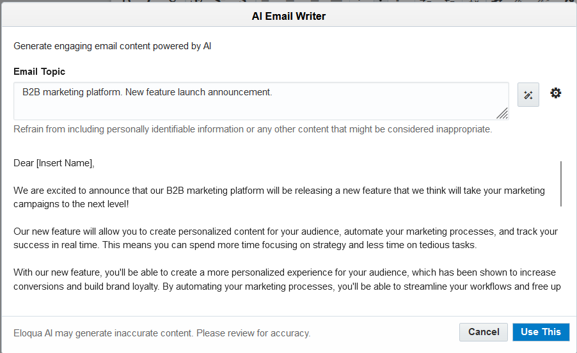577x353 pixels.
Task: Click the magic wand generate icon
Action: click(528, 95)
